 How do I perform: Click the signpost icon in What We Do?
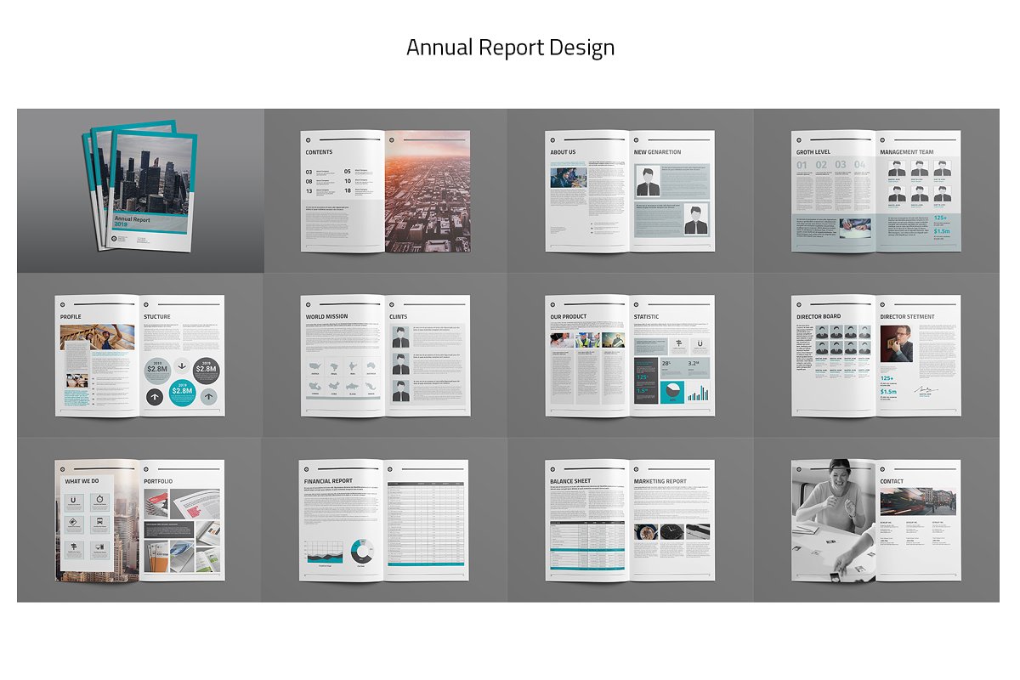(x=74, y=546)
